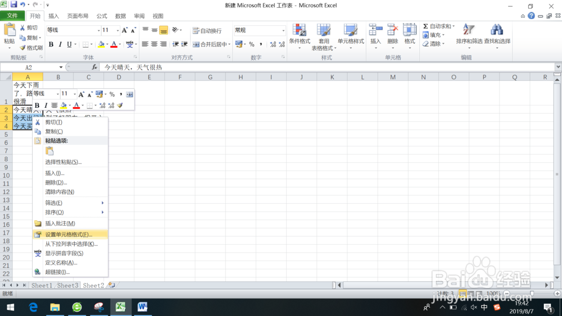
Task: Click mini toolbar font color icon
Action: (76, 105)
